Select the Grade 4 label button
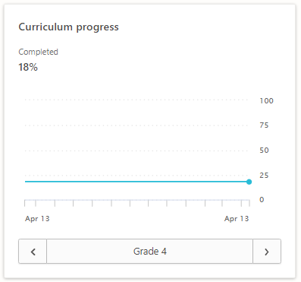This screenshot has height=282, width=301. pyautogui.click(x=150, y=252)
